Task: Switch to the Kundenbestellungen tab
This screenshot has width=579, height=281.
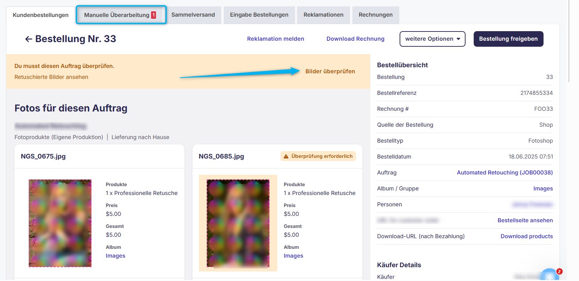Action: click(x=41, y=15)
